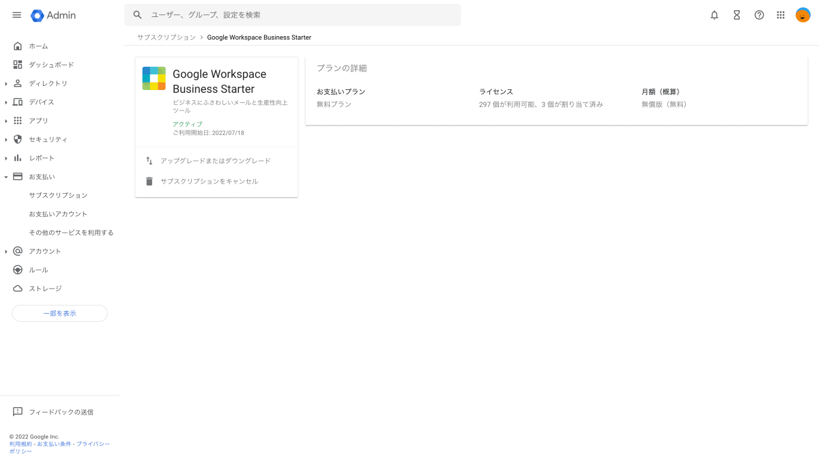Open the お支払い条件 footer link
819x461 pixels.
54,444
